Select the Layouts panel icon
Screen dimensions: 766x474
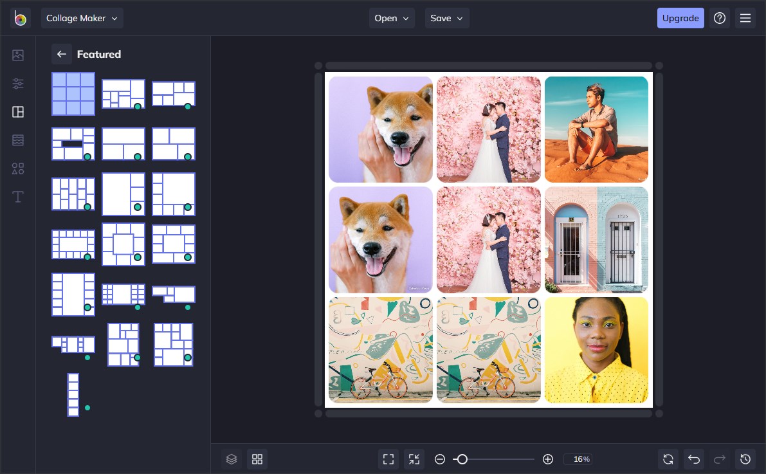click(x=17, y=111)
